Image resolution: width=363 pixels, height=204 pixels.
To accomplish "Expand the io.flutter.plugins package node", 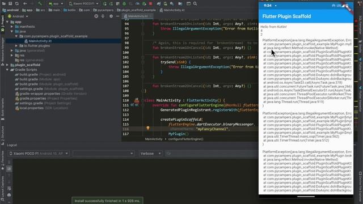I will [x=16, y=46].
